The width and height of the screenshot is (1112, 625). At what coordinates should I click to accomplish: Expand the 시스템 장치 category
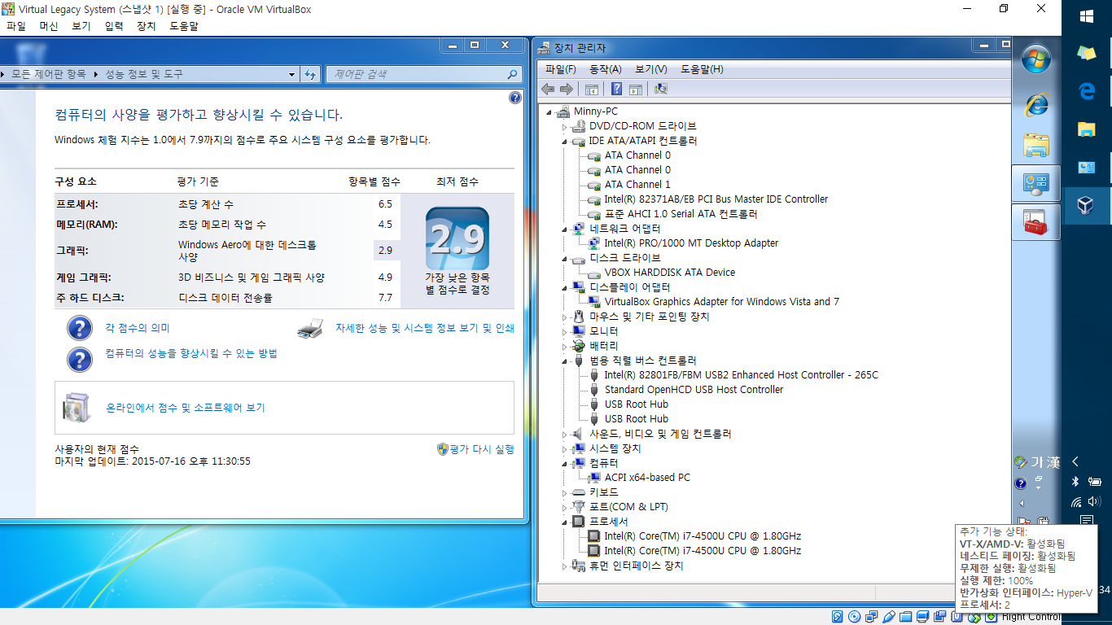click(x=564, y=448)
